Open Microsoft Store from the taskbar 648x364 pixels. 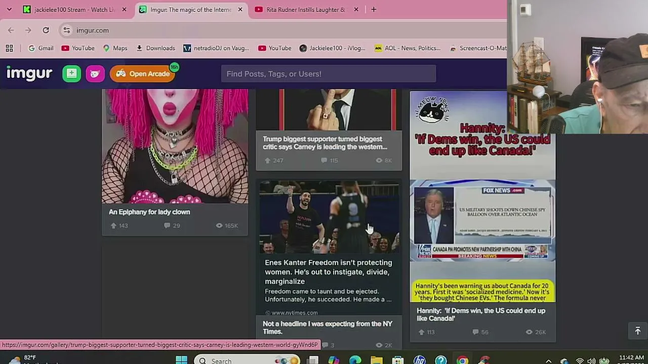398,360
